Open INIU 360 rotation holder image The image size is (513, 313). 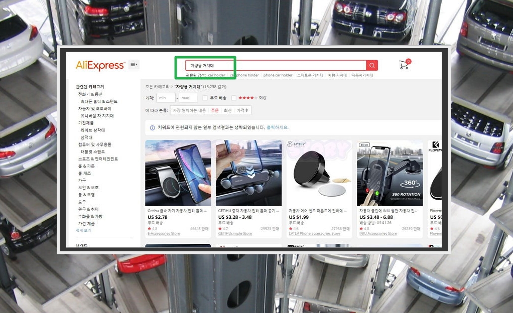point(390,173)
